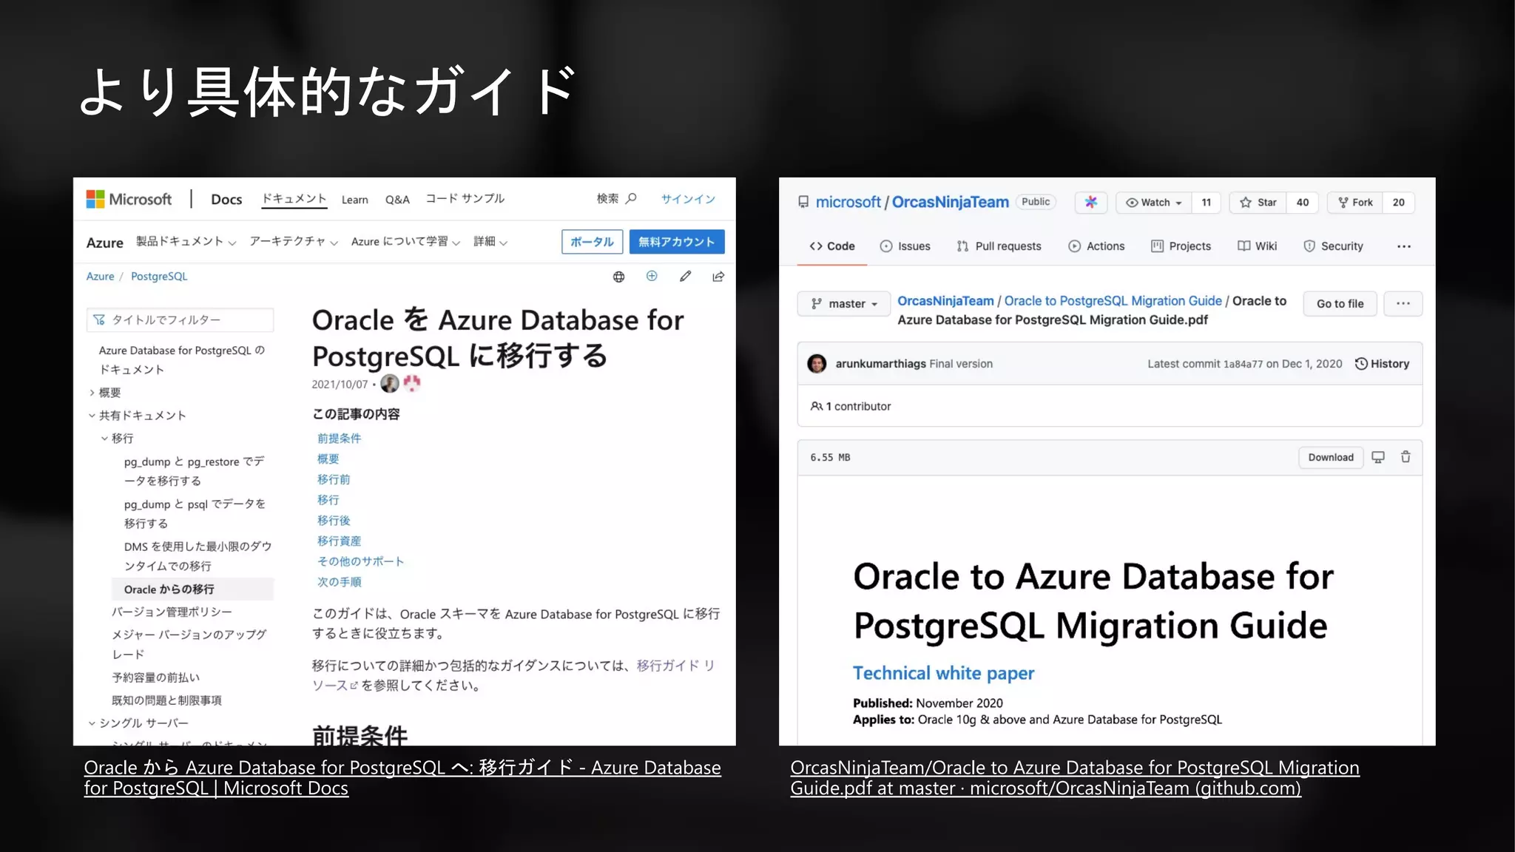The image size is (1515, 852).
Task: Click the サインイン link
Action: 688,199
